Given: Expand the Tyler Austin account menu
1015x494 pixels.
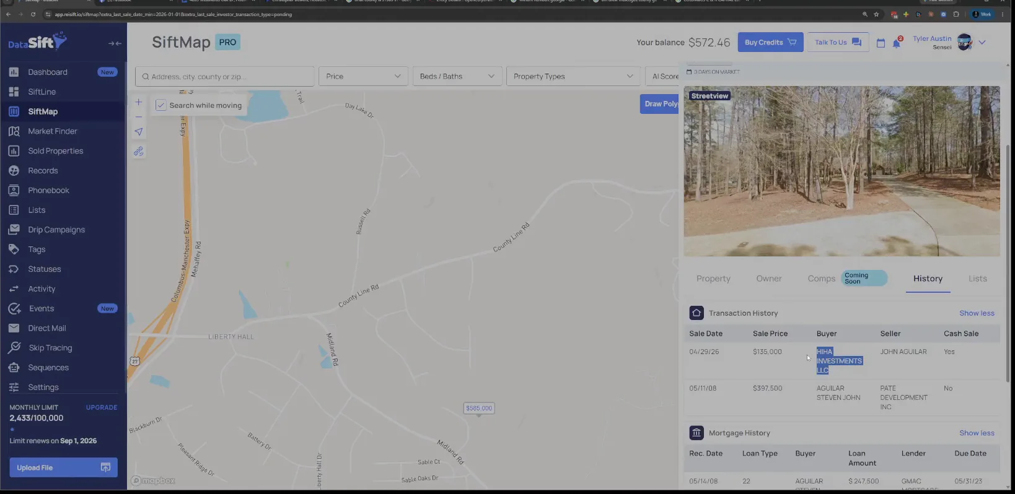Looking at the screenshot, I should (982, 43).
